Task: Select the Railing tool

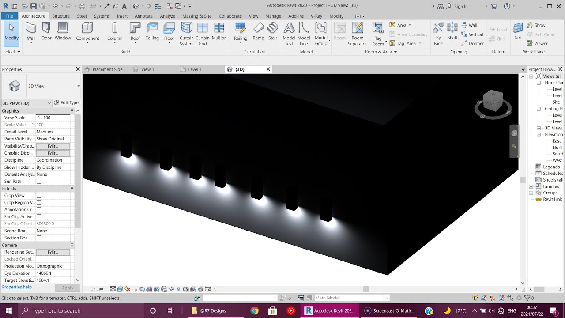Action: pyautogui.click(x=241, y=32)
